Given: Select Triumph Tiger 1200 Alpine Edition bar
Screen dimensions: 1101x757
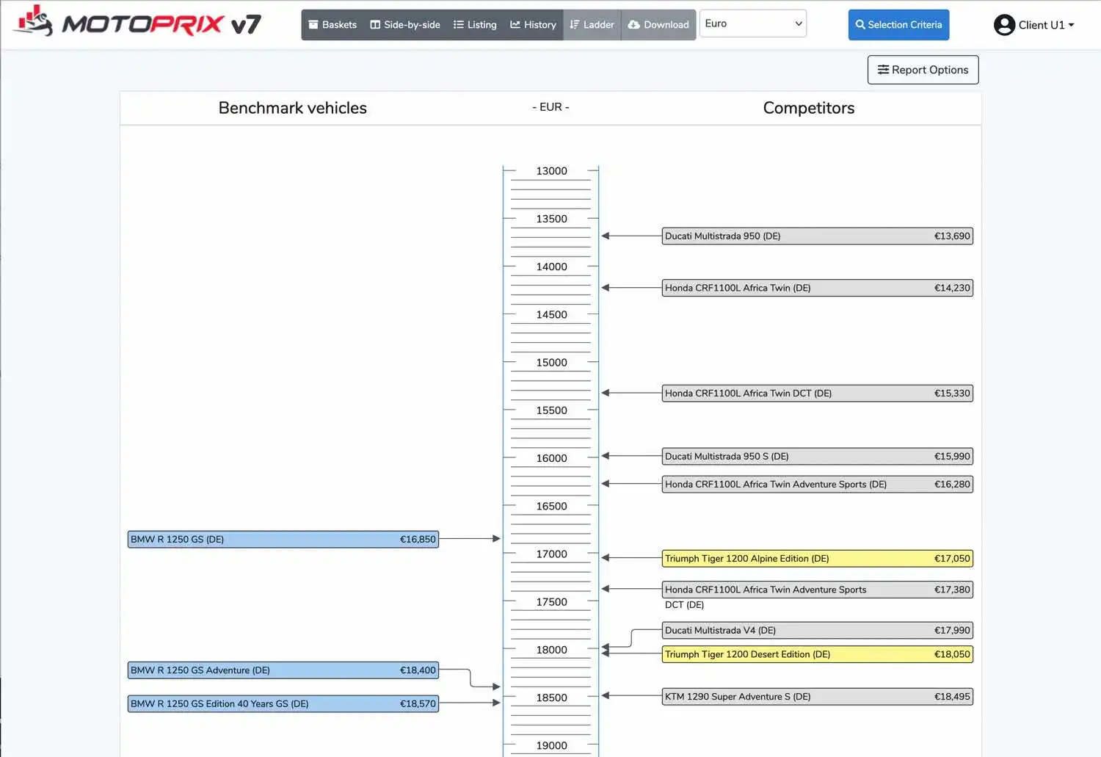Looking at the screenshot, I should point(818,559).
